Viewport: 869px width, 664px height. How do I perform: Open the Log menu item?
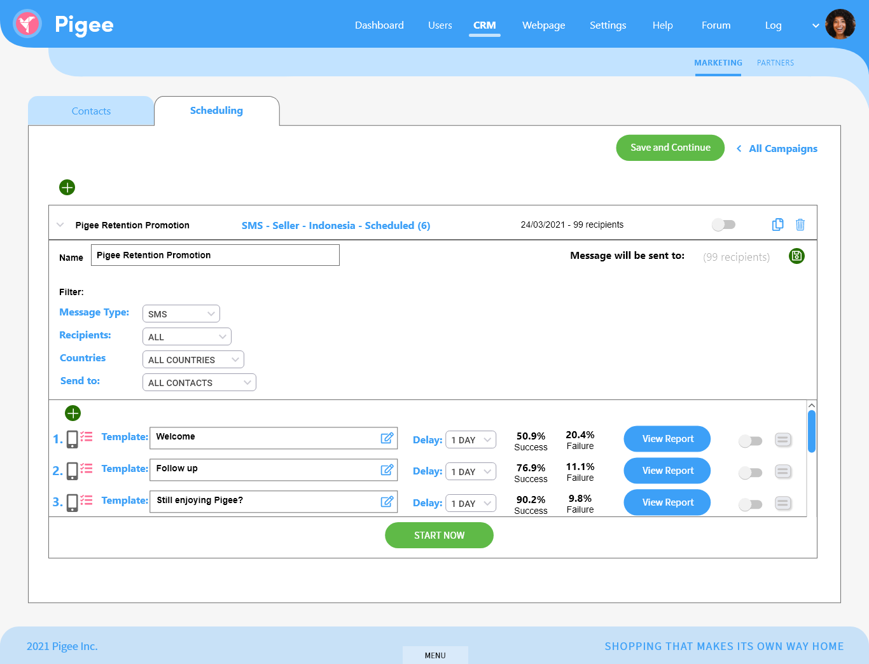click(x=774, y=25)
